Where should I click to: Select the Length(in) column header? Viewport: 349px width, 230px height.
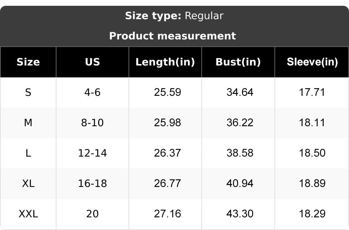165,62
